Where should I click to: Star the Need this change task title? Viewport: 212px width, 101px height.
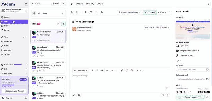click(73, 22)
